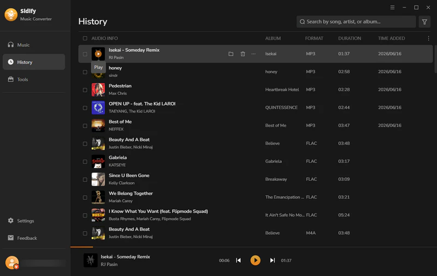Open more options for Isekai - Someday Remix row
The height and width of the screenshot is (276, 437).
[253, 54]
